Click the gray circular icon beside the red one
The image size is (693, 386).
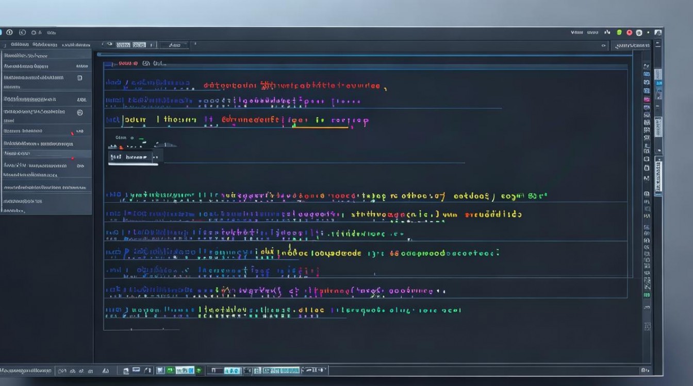pos(639,32)
